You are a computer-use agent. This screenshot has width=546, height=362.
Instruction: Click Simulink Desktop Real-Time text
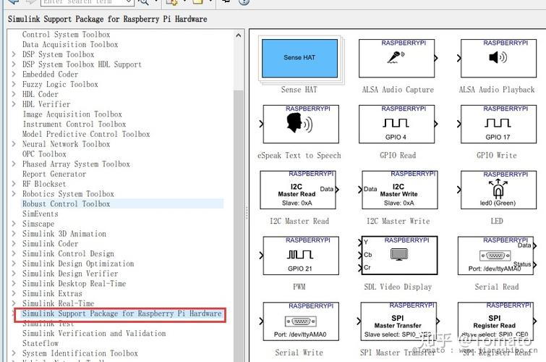tap(74, 284)
